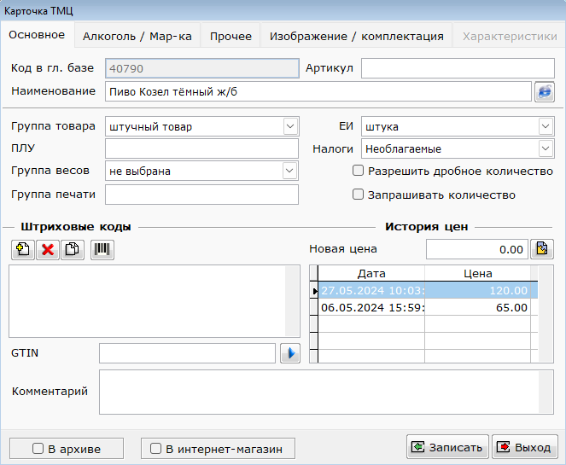Click the price history vertical scrollbar
This screenshot has height=465, width=566.
point(546,314)
